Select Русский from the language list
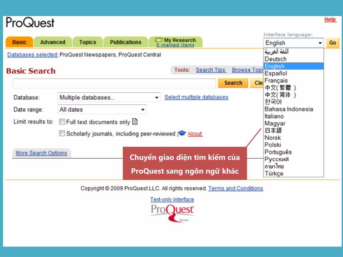The height and width of the screenshot is (257, 343). tap(293, 159)
